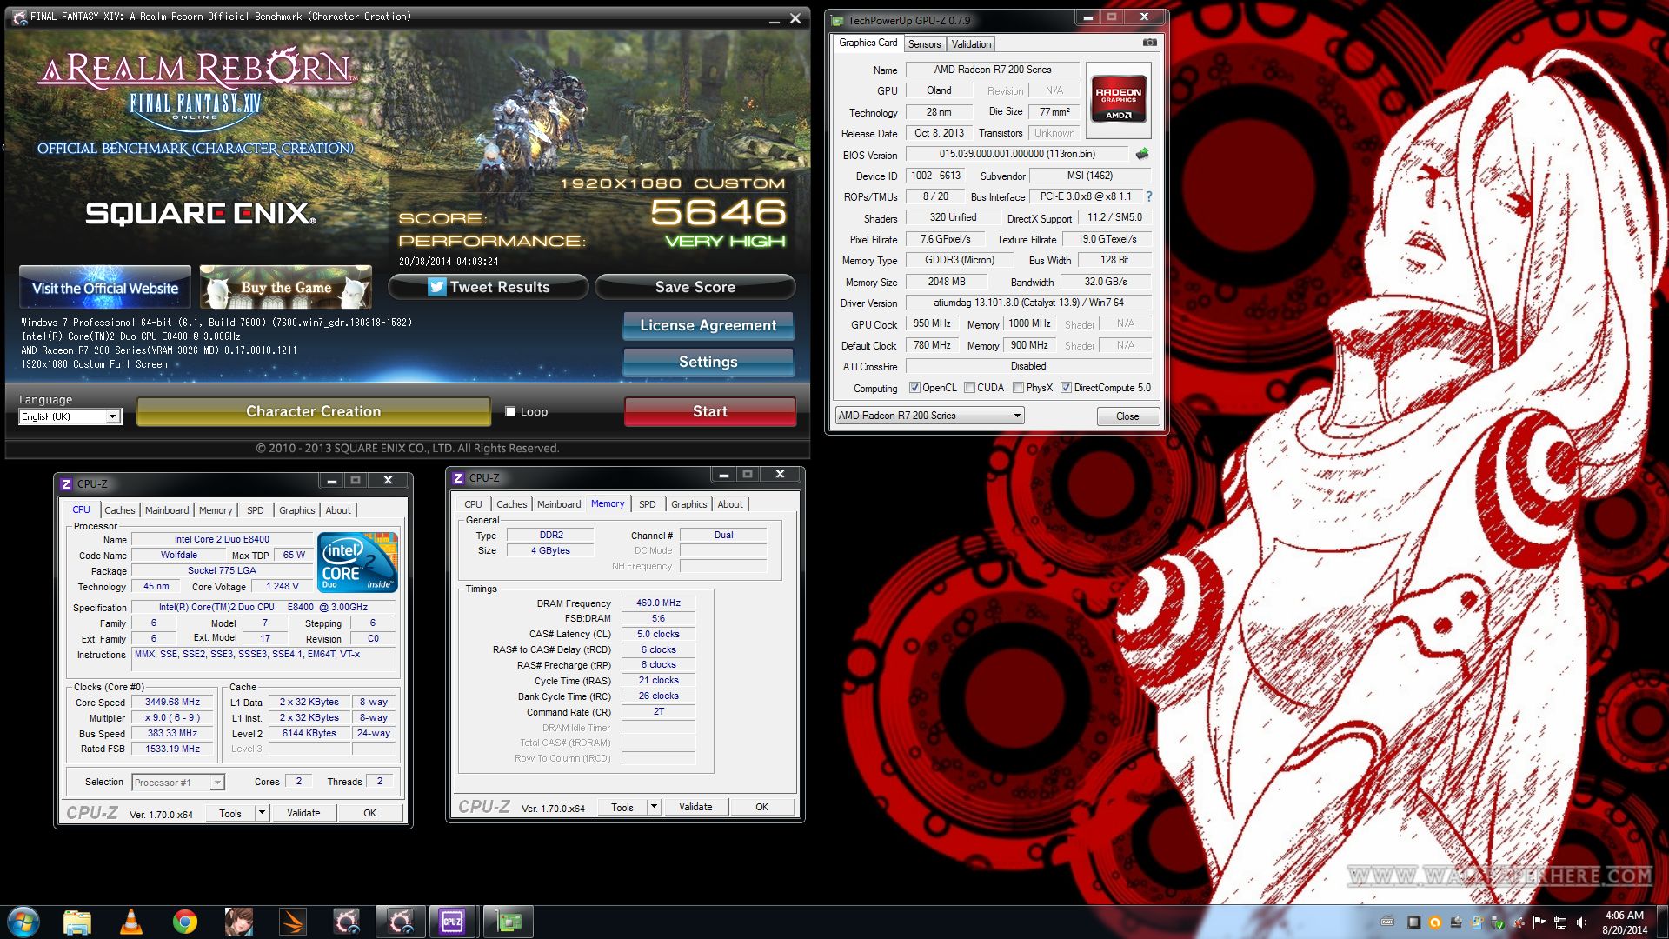Click the Save Score button

click(695, 287)
